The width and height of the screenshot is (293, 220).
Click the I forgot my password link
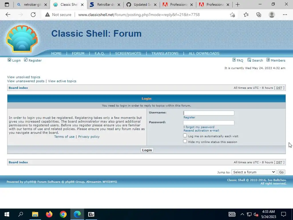click(x=199, y=127)
